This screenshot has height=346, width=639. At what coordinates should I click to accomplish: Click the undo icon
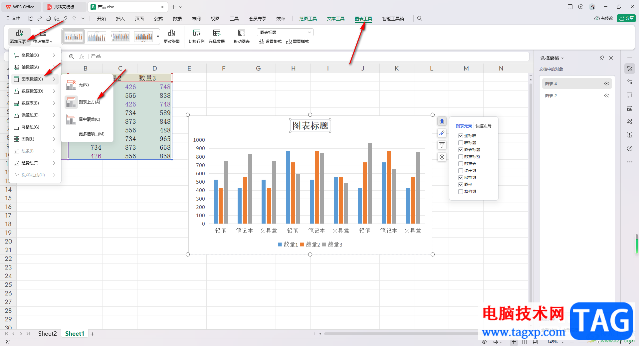tap(66, 19)
